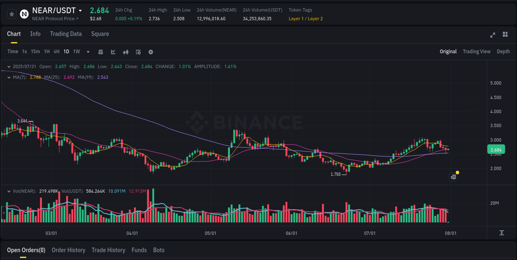Collapse the MA indicator row chevron
This screenshot has height=260, width=517.
pyautogui.click(x=8, y=77)
